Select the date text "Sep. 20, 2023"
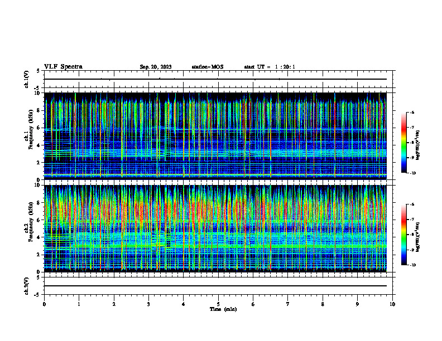 (x=156, y=67)
